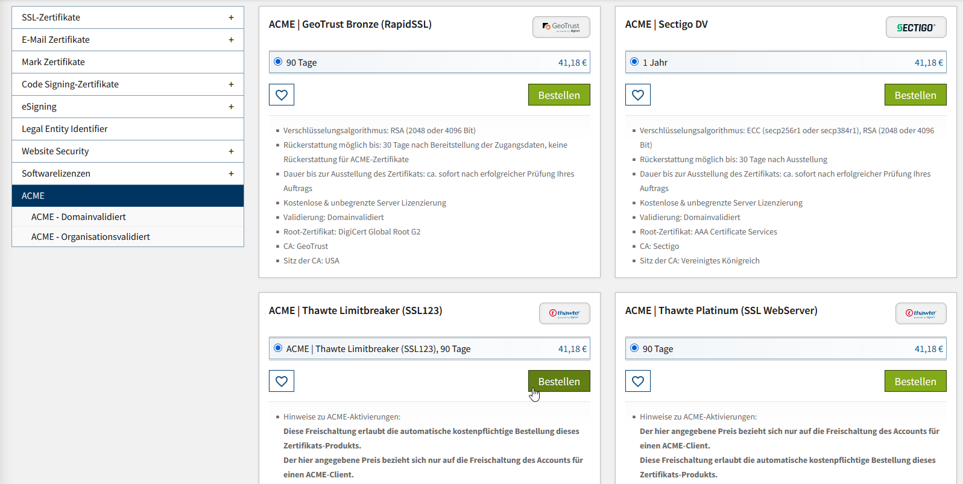Image resolution: width=963 pixels, height=484 pixels.
Task: Order Thawte Limitbreaker with Bestellen button
Action: pos(558,381)
